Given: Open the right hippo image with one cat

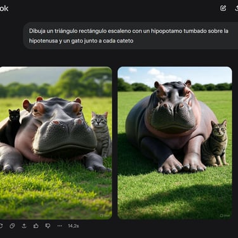Looking at the screenshot, I should click(x=175, y=143).
